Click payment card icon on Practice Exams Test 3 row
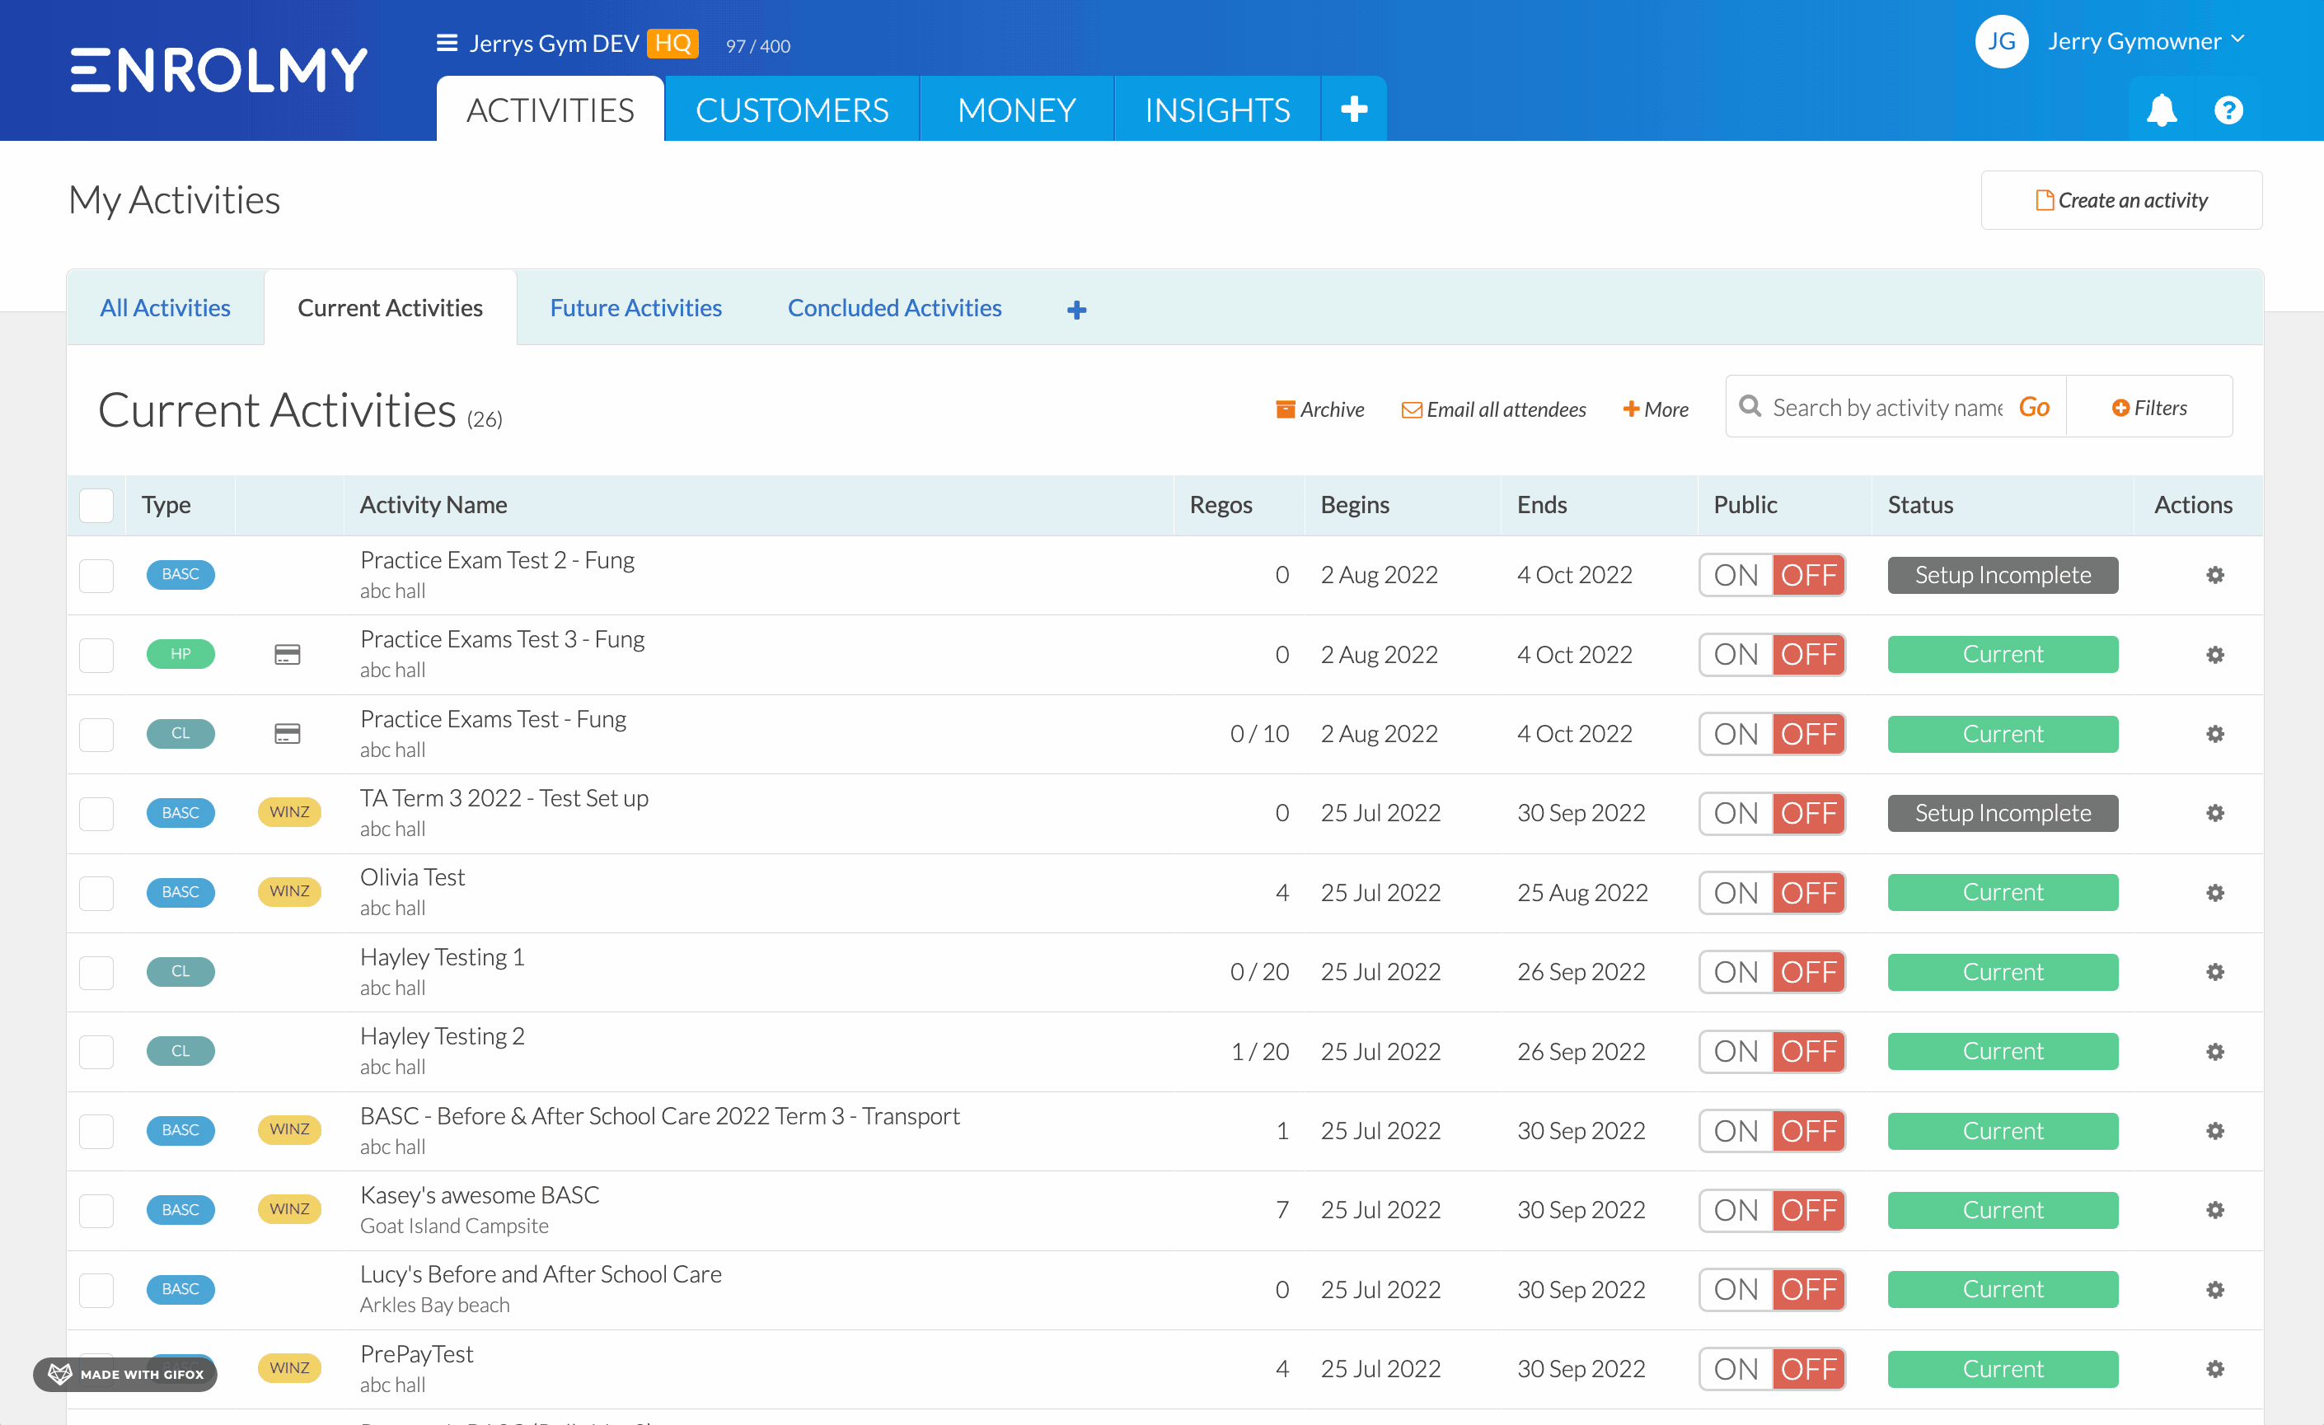The height and width of the screenshot is (1425, 2324). [287, 654]
